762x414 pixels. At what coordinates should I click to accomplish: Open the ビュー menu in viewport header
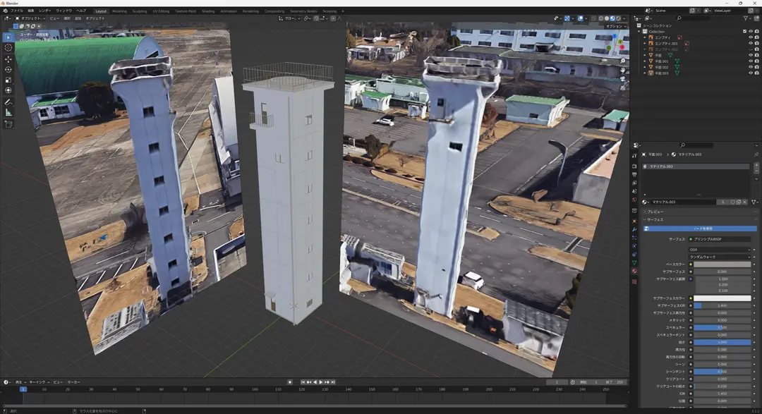click(x=54, y=18)
